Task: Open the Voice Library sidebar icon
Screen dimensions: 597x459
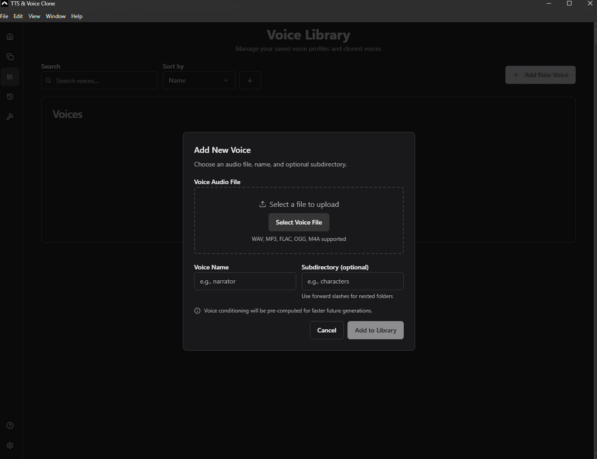Action: [x=10, y=76]
